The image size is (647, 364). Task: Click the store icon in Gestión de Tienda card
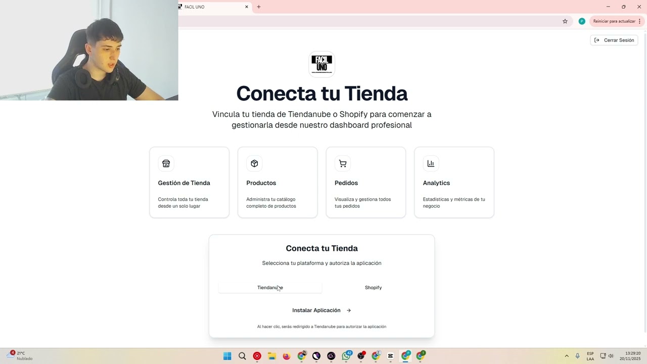tap(166, 163)
